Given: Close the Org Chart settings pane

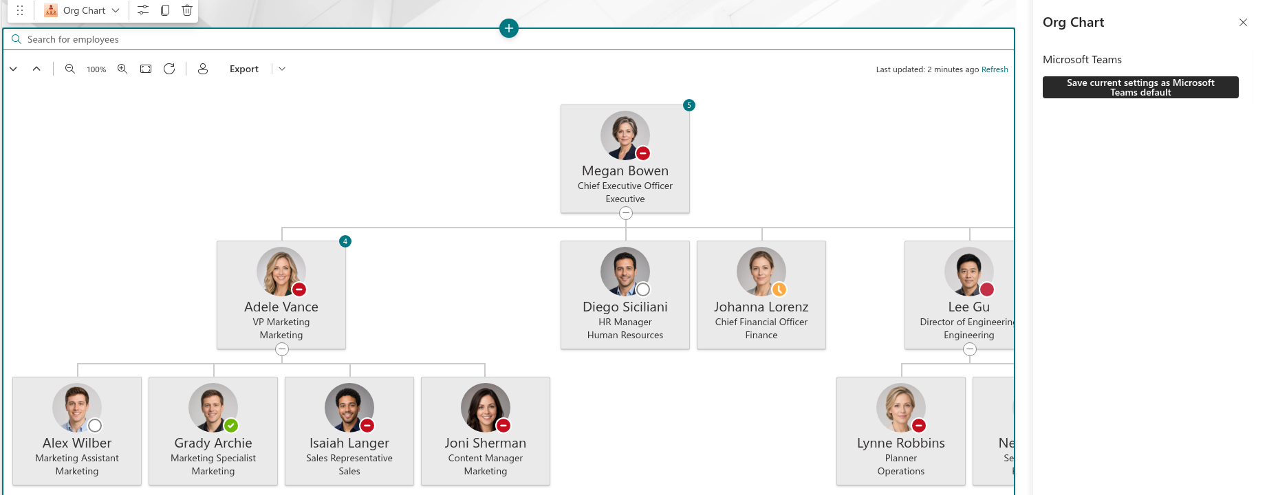Looking at the screenshot, I should [1243, 22].
